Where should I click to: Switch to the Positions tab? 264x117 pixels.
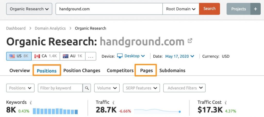pyautogui.click(x=47, y=71)
